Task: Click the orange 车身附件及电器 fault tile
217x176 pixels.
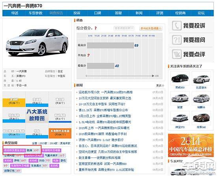Action: [x=60, y=133]
